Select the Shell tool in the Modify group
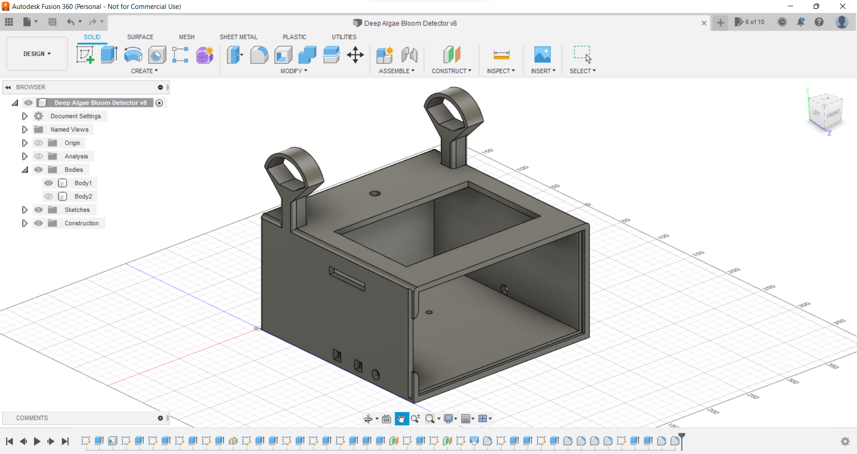Image resolution: width=857 pixels, height=454 pixels. [283, 55]
